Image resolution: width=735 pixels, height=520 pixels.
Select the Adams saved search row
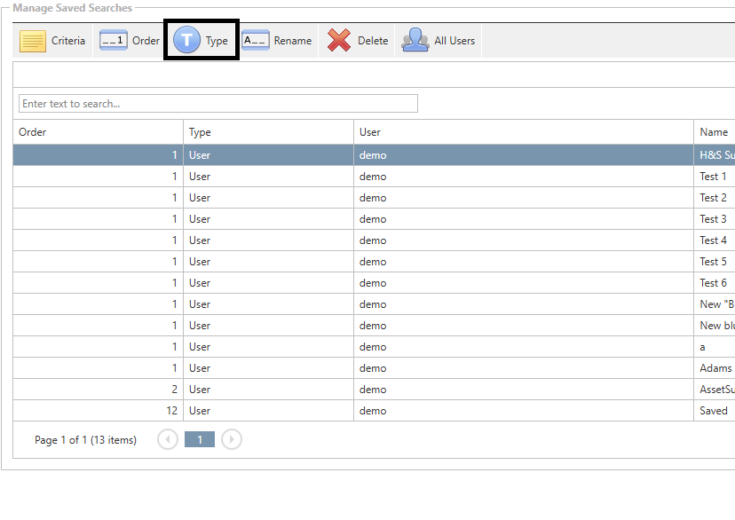[x=715, y=368]
